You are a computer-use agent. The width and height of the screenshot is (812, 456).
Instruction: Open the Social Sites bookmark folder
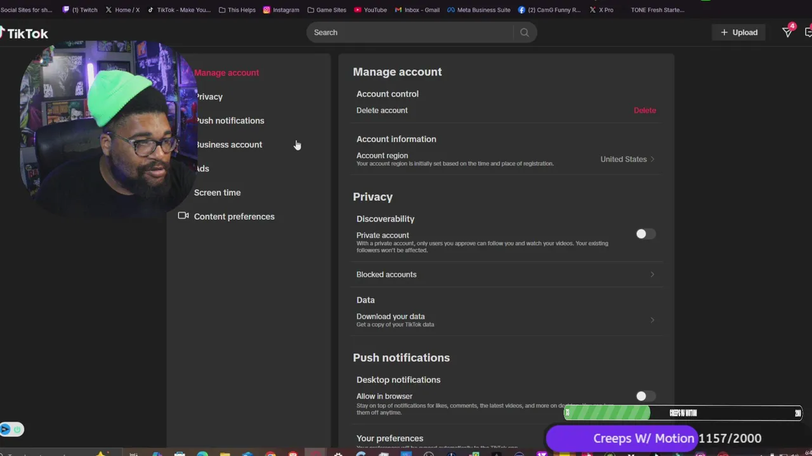click(27, 10)
